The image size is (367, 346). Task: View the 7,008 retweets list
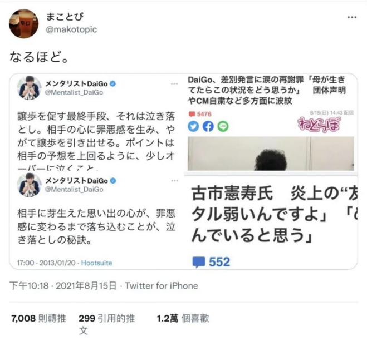pyautogui.click(x=38, y=318)
